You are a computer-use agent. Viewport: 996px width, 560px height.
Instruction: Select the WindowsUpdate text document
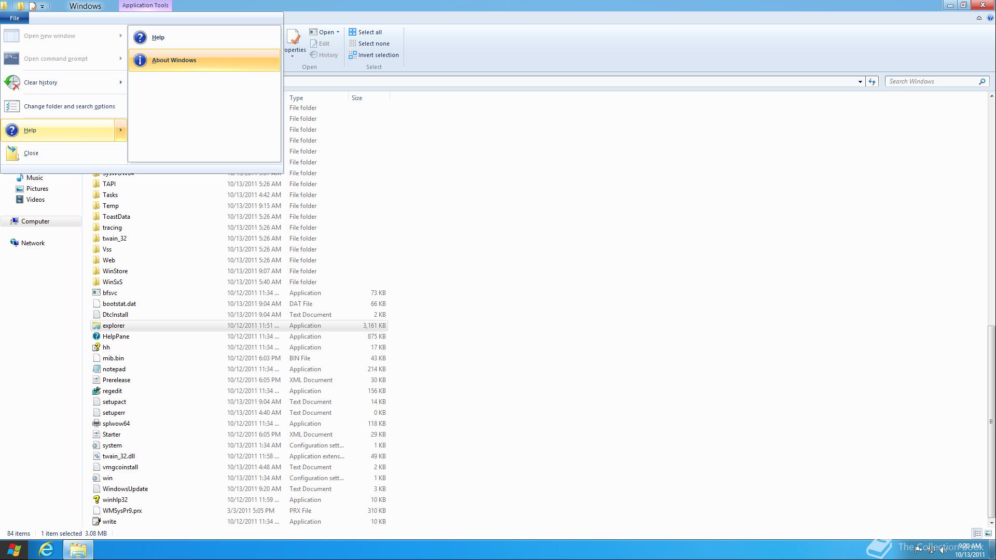[239, 489]
